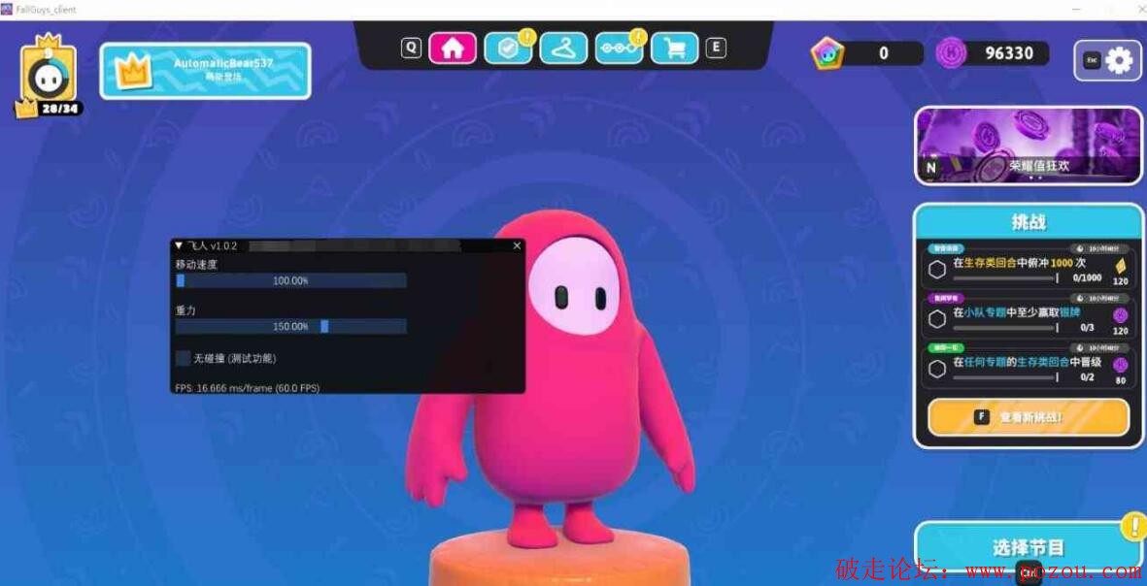Enable the 无碰撞 (测试功能) checkbox
Screen dimensions: 1147x586
pyautogui.click(x=183, y=358)
